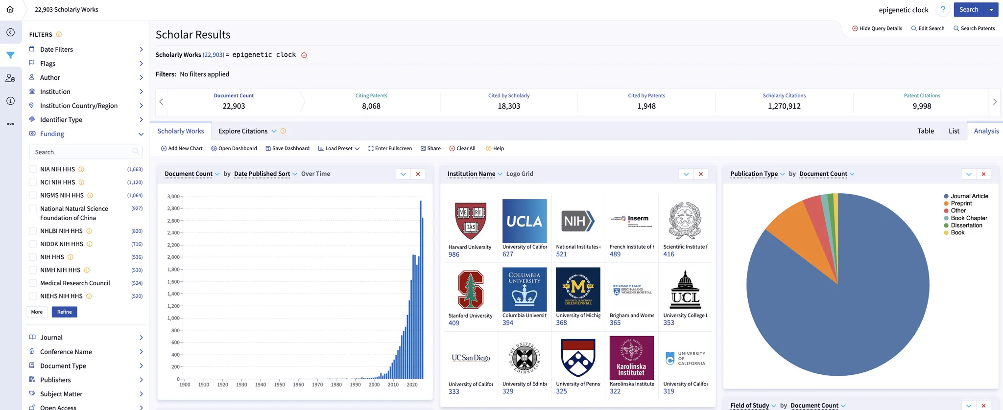The height and width of the screenshot is (410, 1003).
Task: Check the NIA NIH HHS funding filter
Action: coord(33,169)
